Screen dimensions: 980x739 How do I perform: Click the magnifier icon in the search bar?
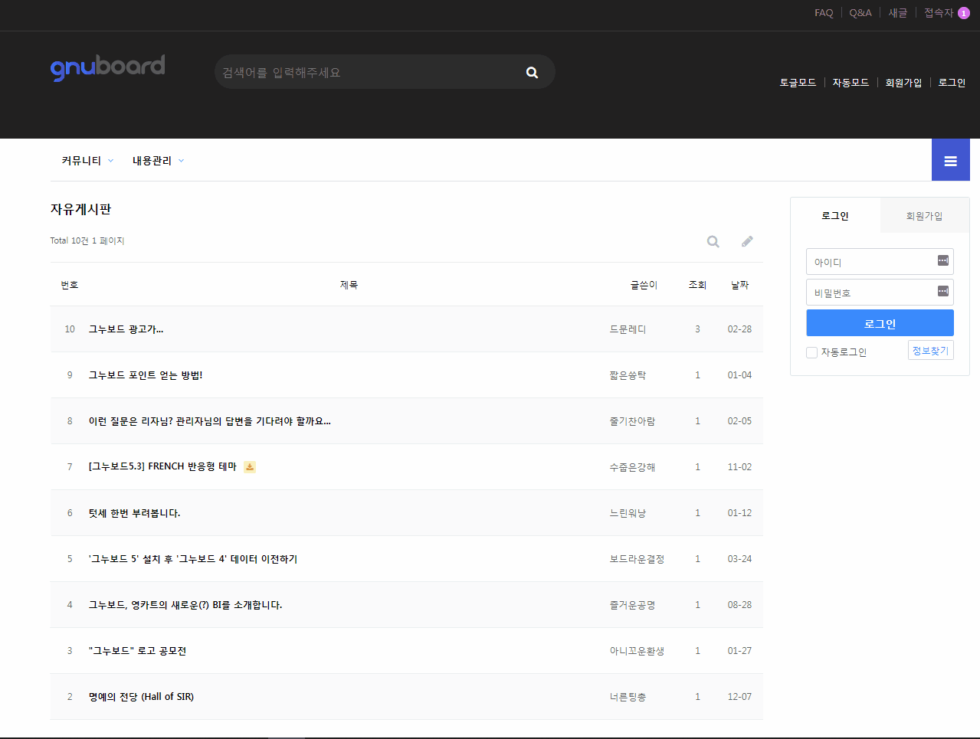click(532, 73)
